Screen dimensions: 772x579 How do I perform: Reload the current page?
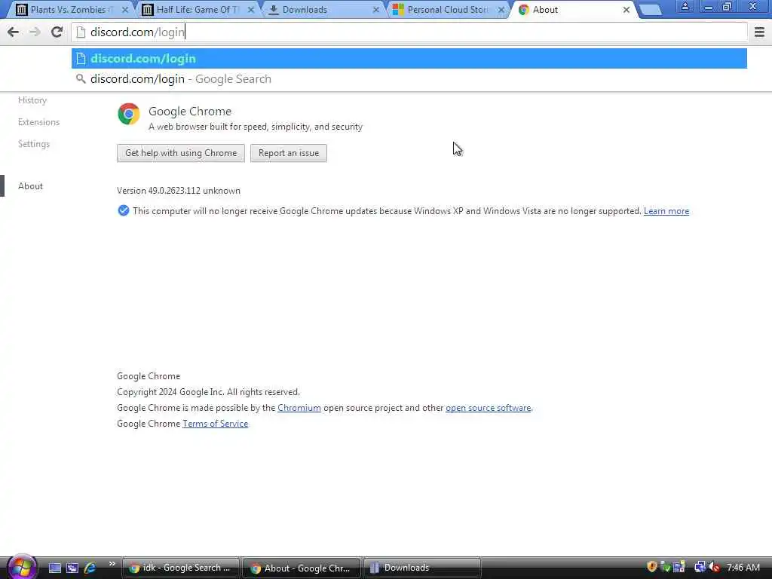(57, 32)
